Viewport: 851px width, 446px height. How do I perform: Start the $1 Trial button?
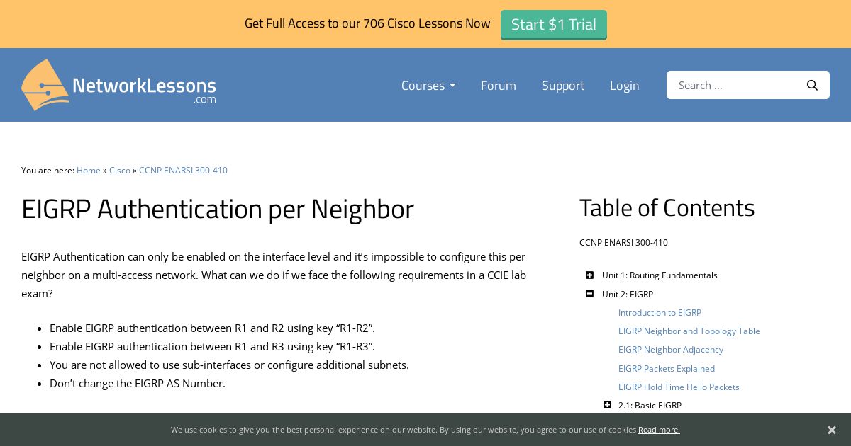(554, 24)
